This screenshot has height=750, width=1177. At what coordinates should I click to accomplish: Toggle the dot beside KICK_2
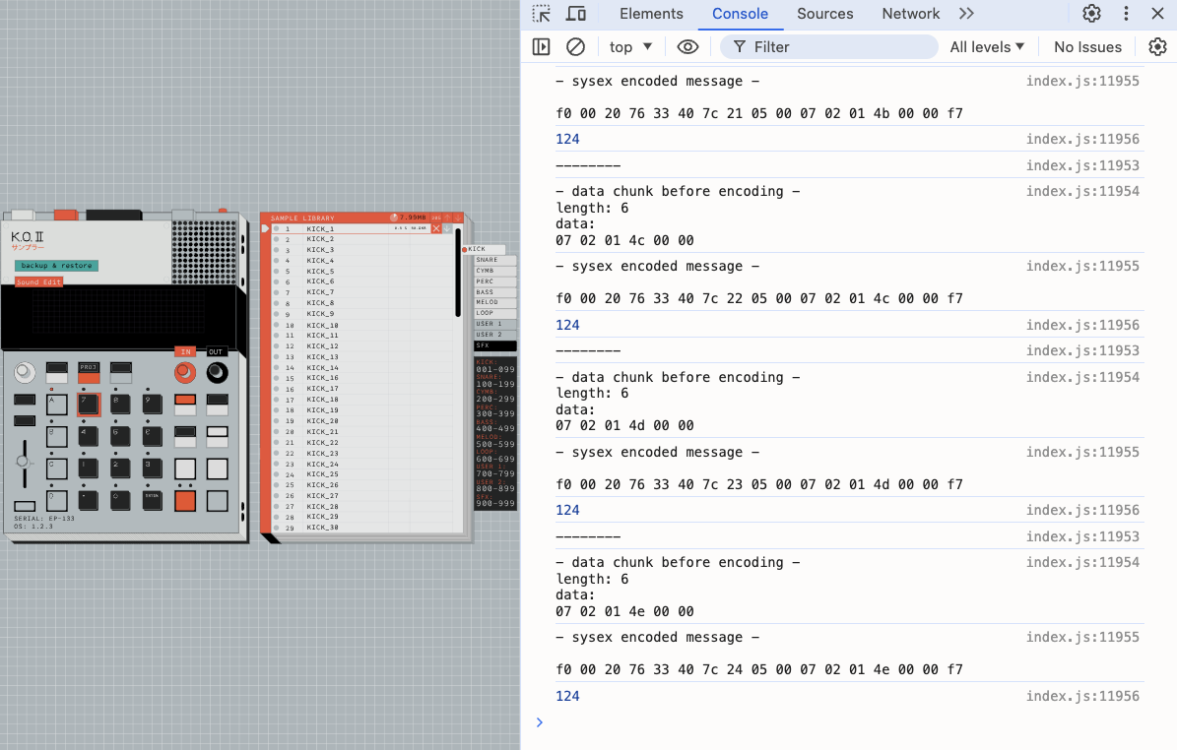click(276, 239)
